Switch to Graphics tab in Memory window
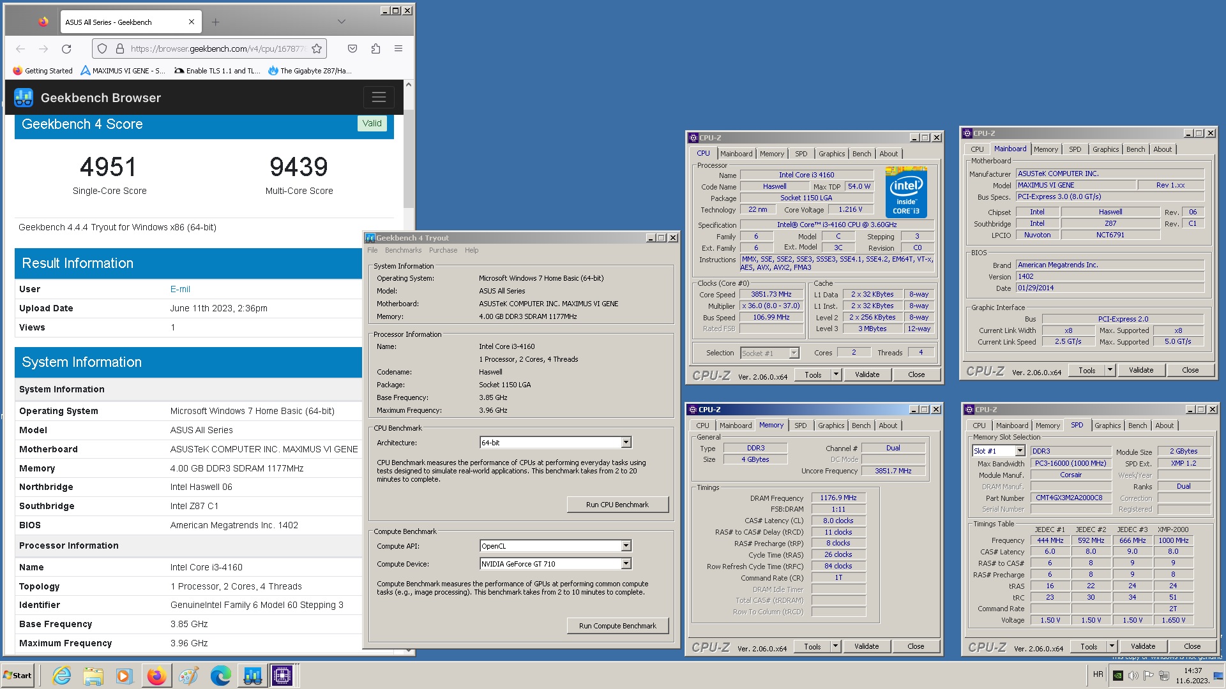1226x689 pixels. pos(831,426)
